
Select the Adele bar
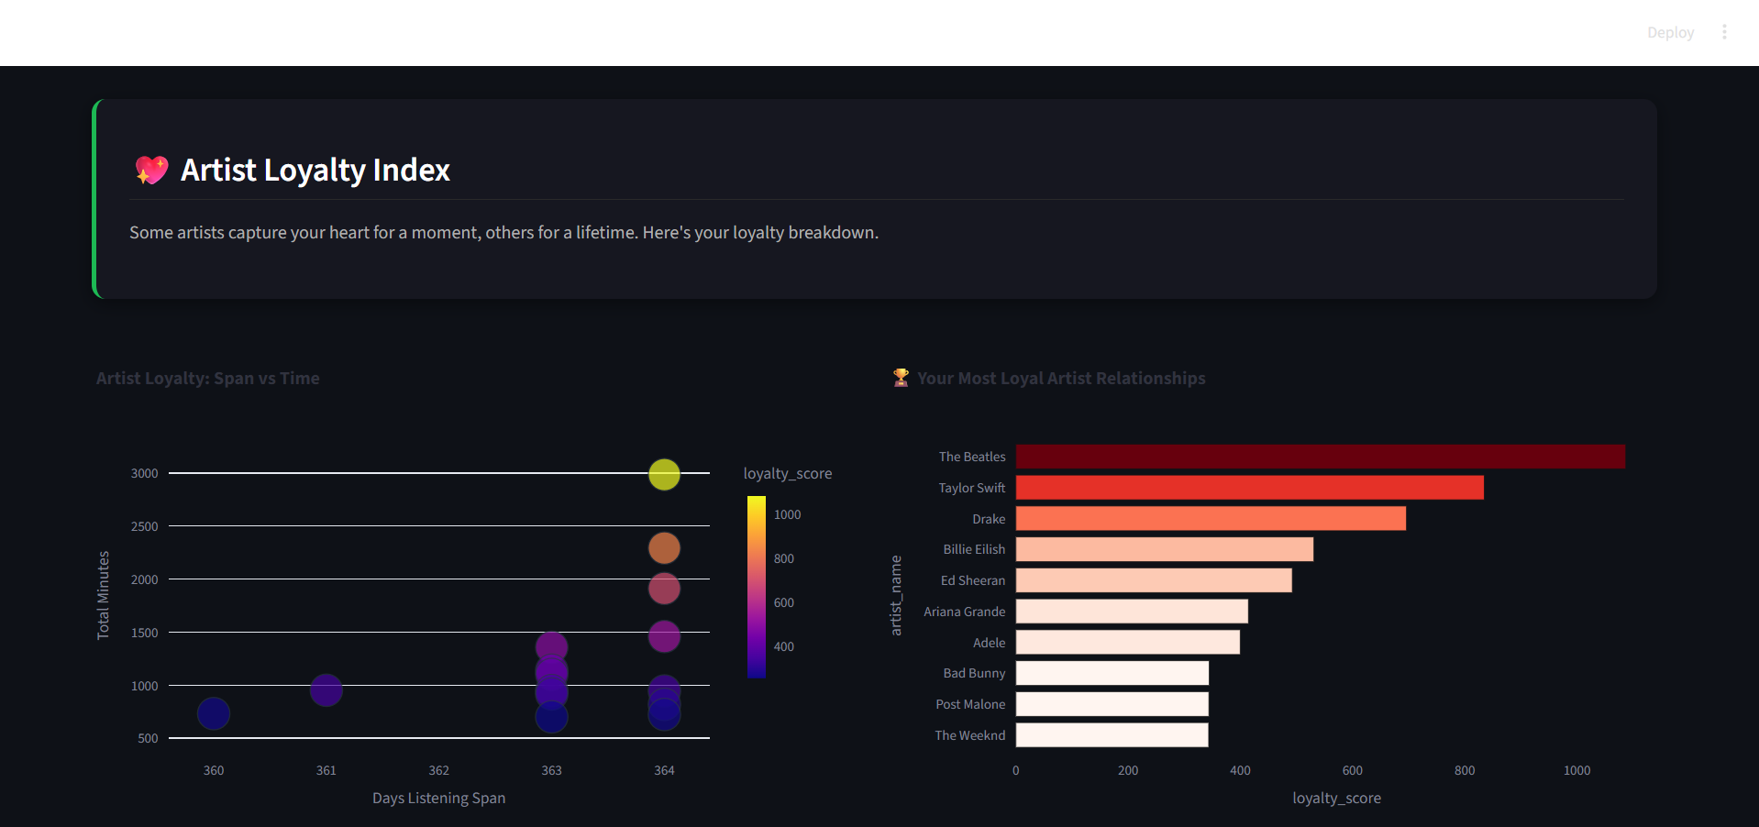click(x=1128, y=642)
